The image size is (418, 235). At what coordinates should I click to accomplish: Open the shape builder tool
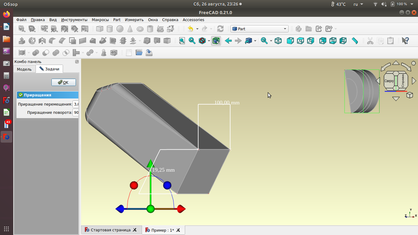pyautogui.click(x=170, y=29)
